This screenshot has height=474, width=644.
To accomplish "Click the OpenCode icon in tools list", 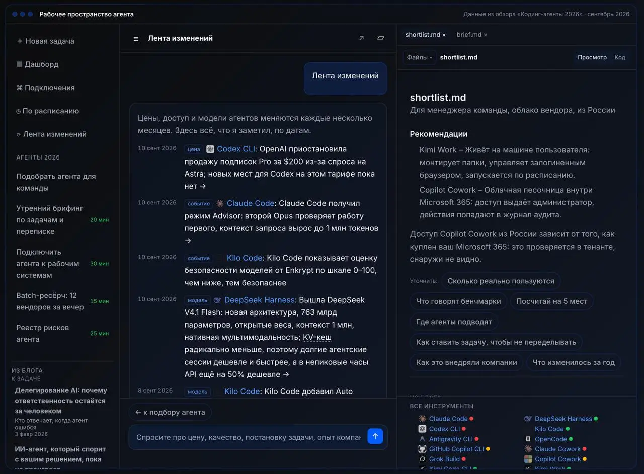I will pyautogui.click(x=528, y=439).
